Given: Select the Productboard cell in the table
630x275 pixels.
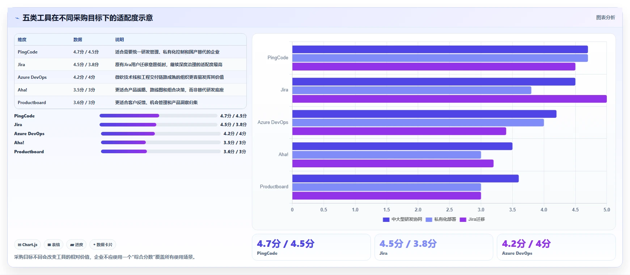Looking at the screenshot, I should pos(32,102).
